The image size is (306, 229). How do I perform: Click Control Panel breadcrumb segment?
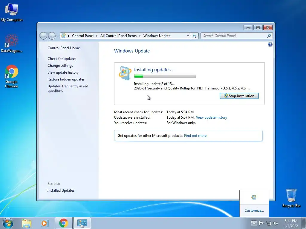tap(83, 36)
